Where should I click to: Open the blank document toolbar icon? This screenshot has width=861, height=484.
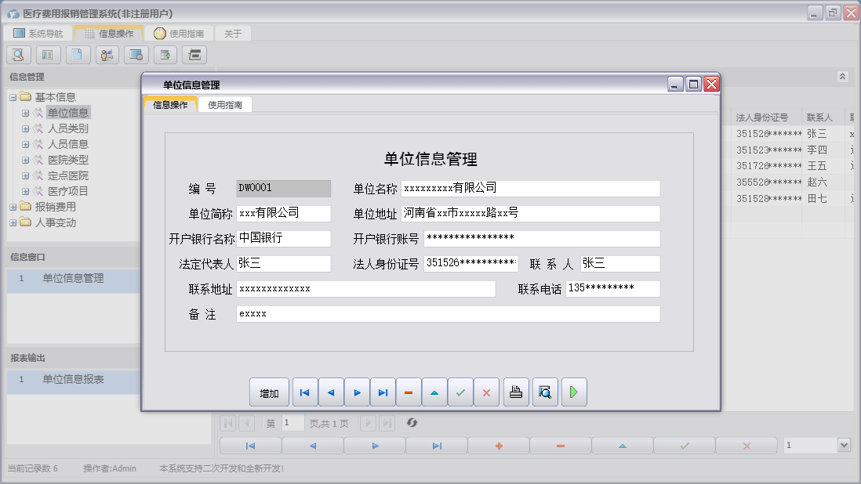[78, 55]
